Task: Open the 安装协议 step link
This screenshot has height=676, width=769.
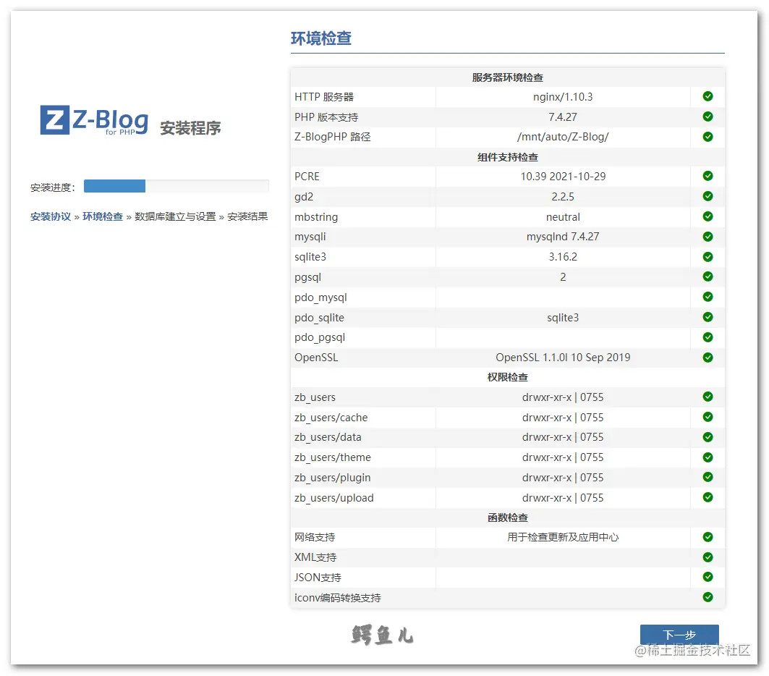Action: tap(50, 216)
